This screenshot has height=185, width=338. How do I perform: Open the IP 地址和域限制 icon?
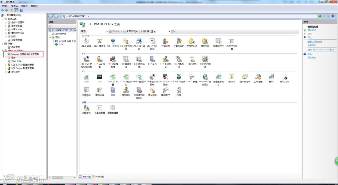[152, 77]
